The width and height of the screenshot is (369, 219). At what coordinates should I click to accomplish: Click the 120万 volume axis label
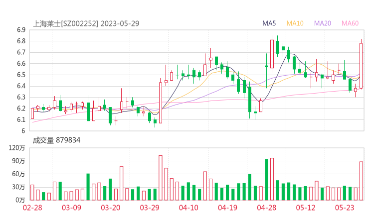tap(17, 148)
